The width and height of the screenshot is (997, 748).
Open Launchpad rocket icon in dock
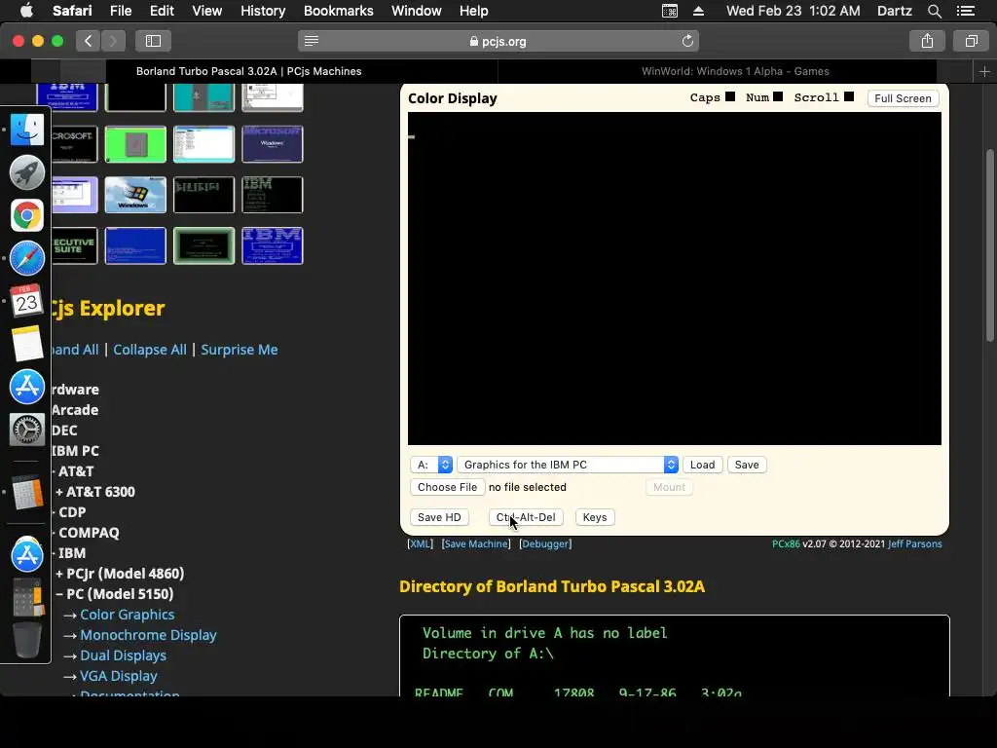click(x=26, y=172)
